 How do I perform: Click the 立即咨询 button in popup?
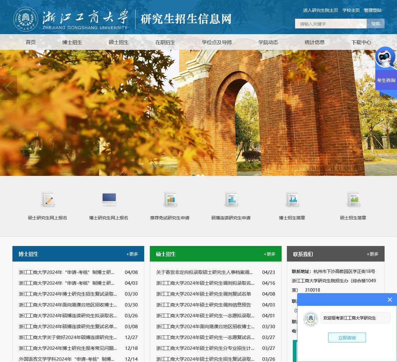(x=347, y=337)
